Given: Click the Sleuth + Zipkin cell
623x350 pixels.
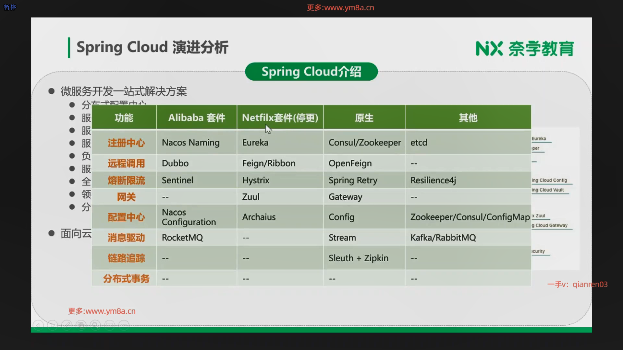Looking at the screenshot, I should click(x=358, y=258).
